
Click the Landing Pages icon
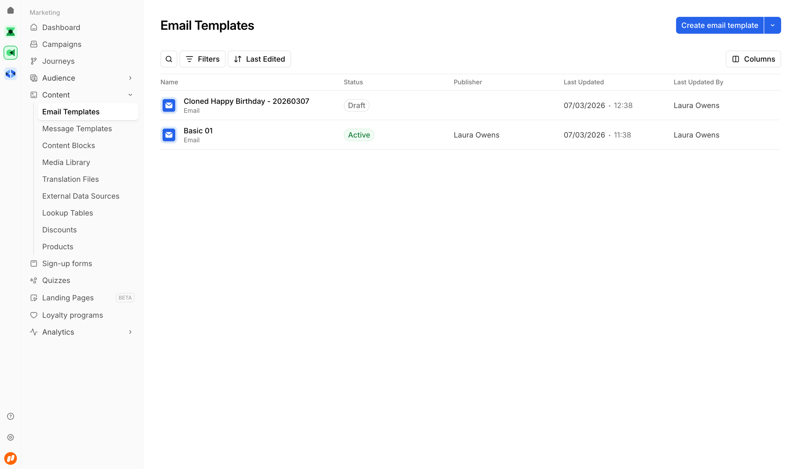[x=34, y=298]
